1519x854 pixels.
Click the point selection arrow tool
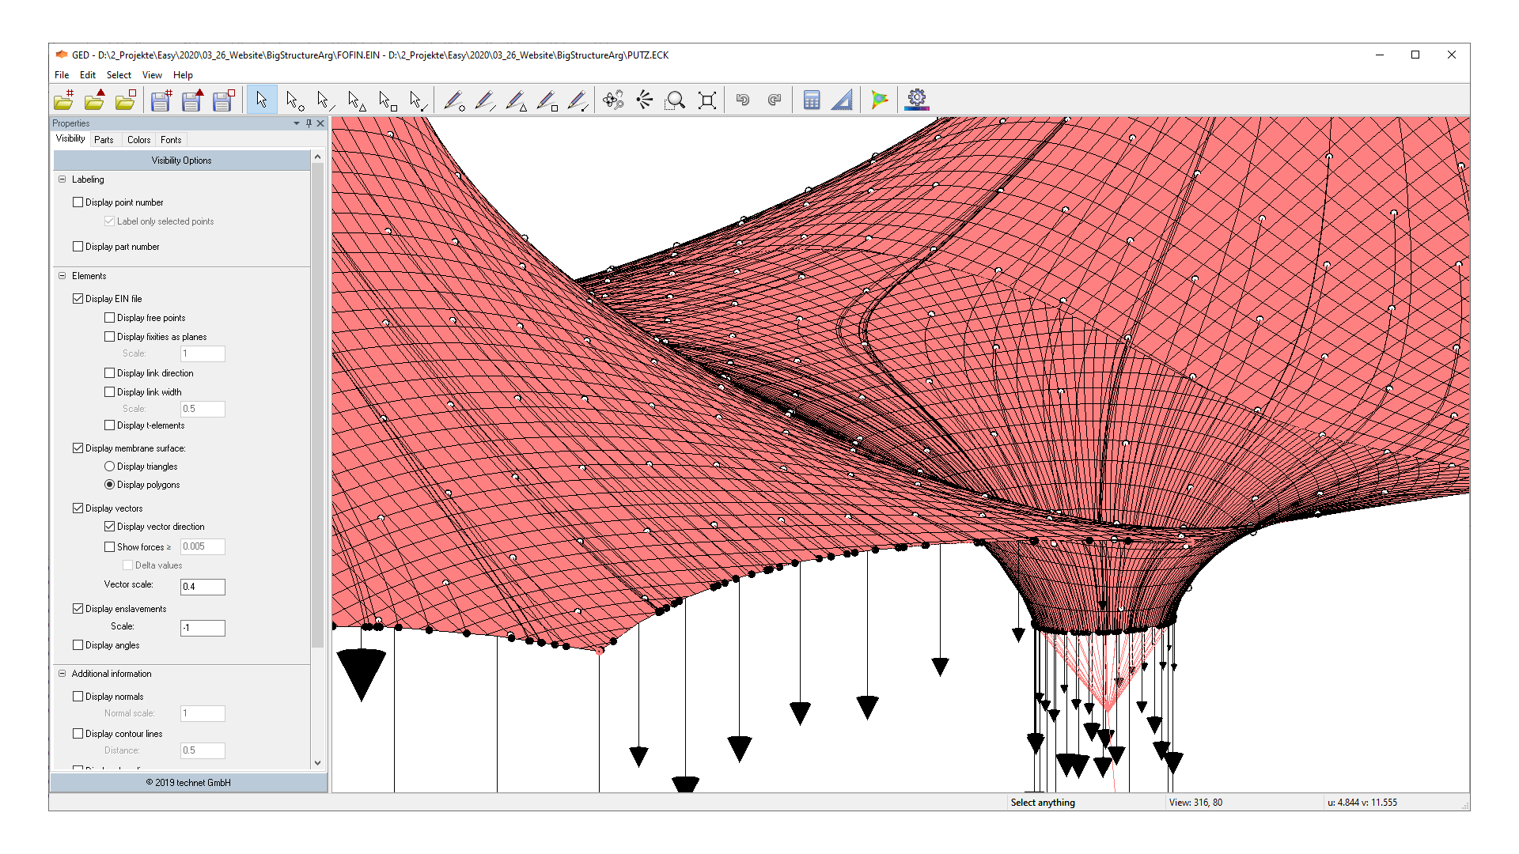click(294, 100)
